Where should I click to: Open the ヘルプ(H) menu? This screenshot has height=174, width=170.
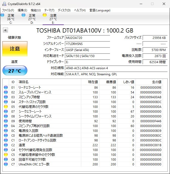[80, 10]
